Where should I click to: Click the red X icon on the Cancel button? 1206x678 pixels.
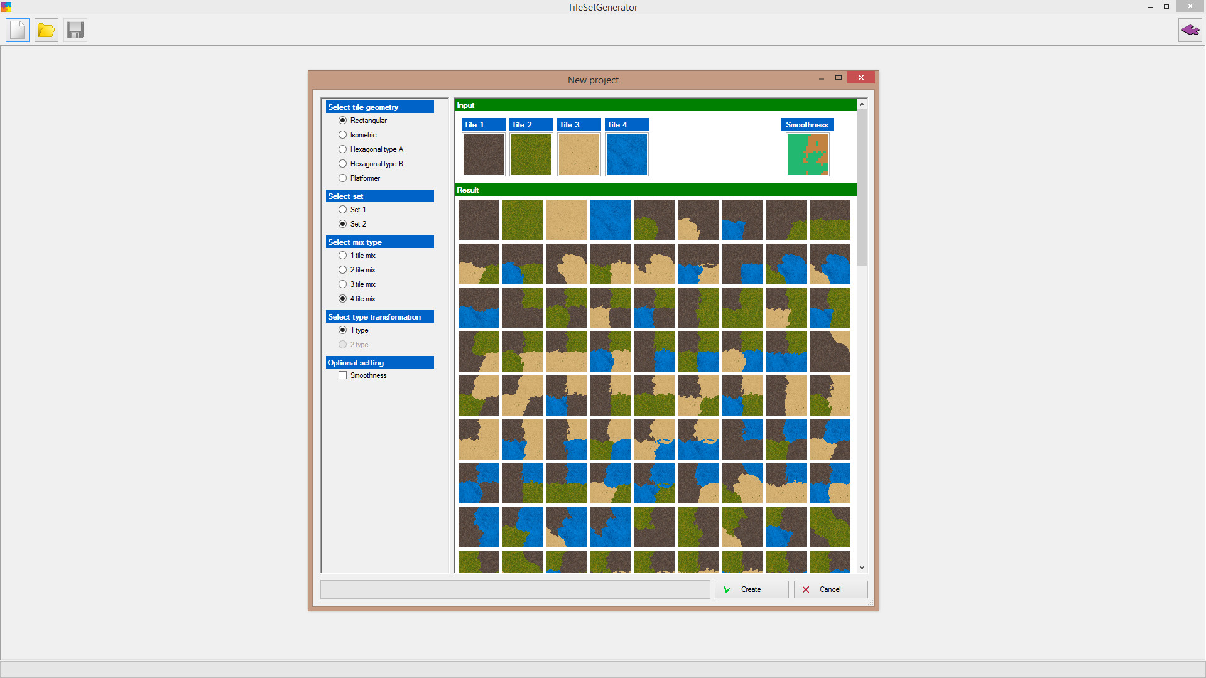pyautogui.click(x=806, y=589)
